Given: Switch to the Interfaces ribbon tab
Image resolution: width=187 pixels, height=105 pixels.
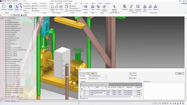Looking at the screenshot, I should click(27, 3).
